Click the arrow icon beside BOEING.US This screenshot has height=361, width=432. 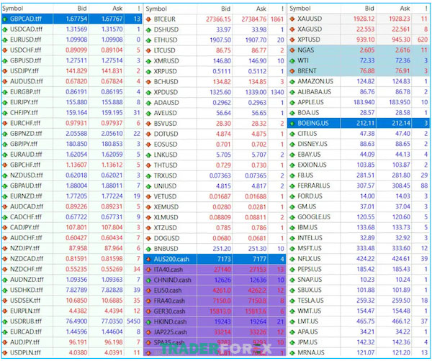292,123
